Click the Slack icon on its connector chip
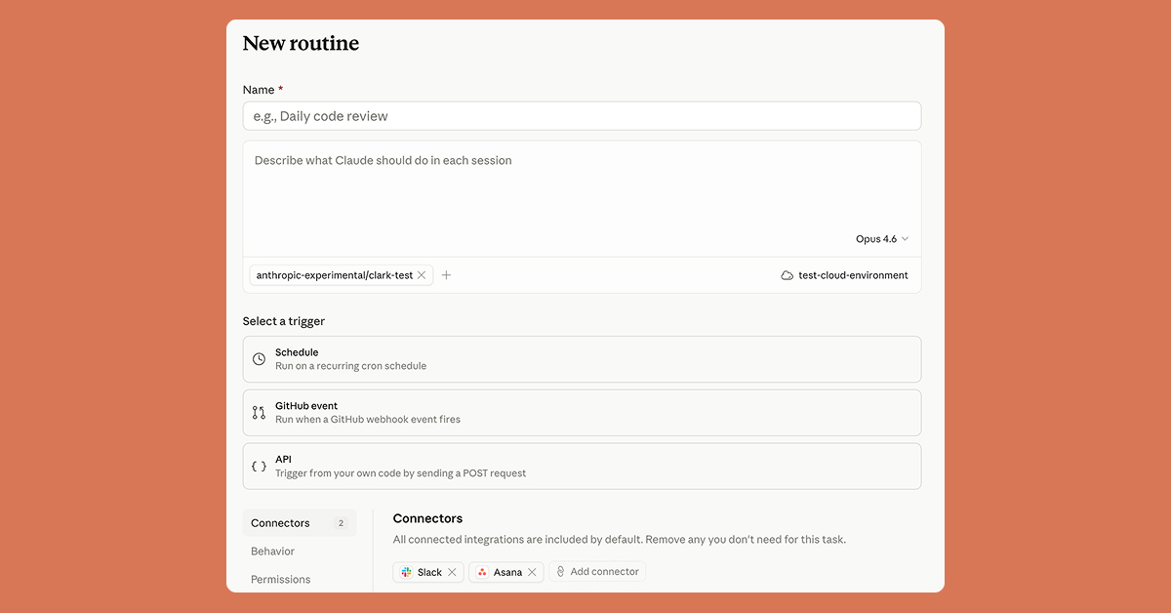This screenshot has width=1171, height=613. pos(406,572)
